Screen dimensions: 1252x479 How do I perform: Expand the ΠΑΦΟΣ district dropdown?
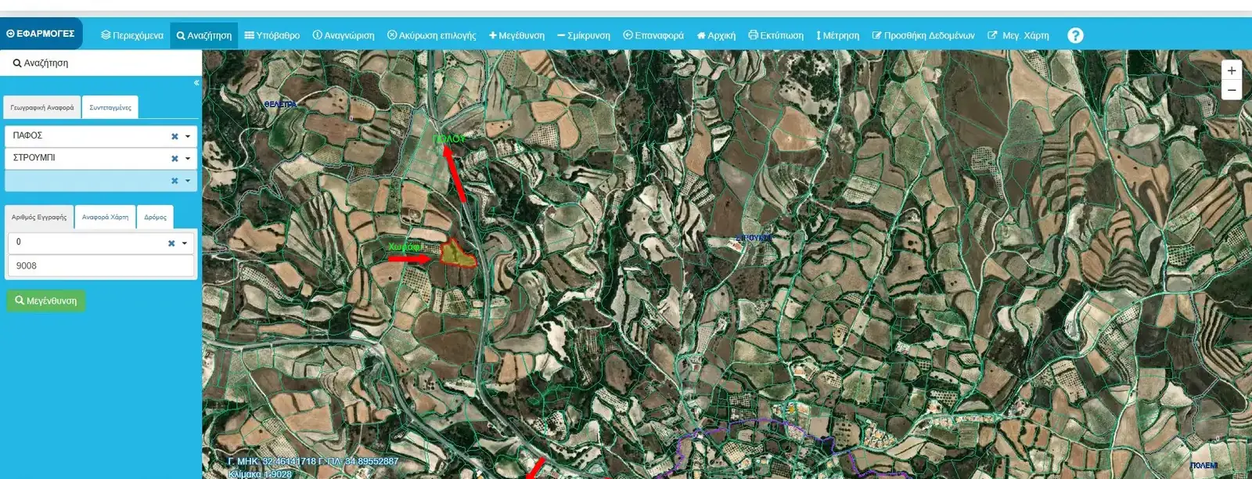[x=188, y=136]
